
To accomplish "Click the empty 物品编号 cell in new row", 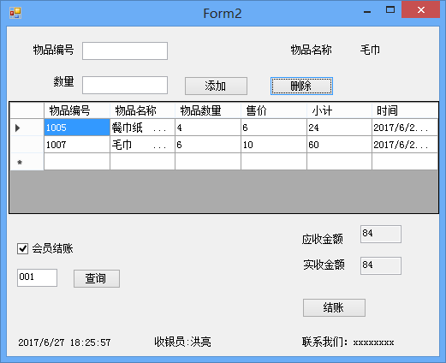I will coord(77,162).
